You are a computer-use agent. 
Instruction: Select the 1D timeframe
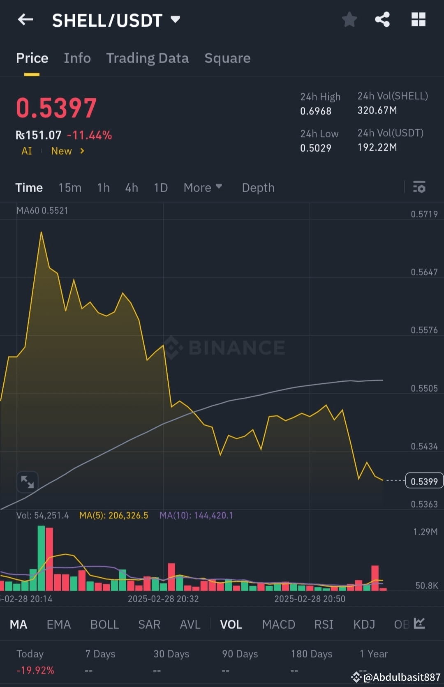(160, 187)
